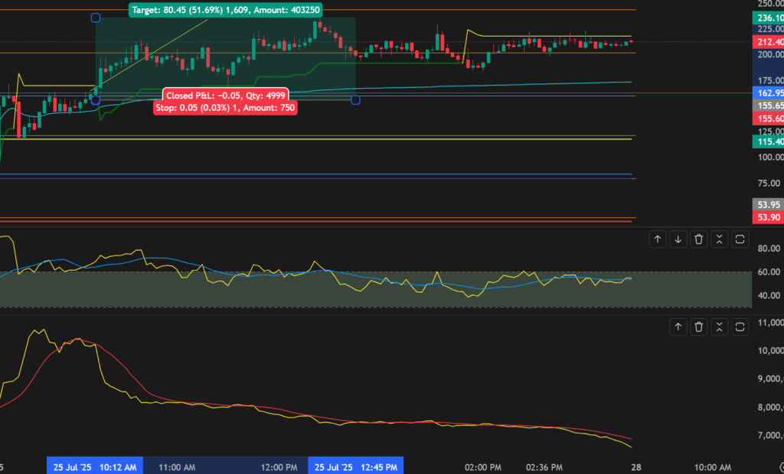Maximize the bottom indicator pane

(740, 327)
